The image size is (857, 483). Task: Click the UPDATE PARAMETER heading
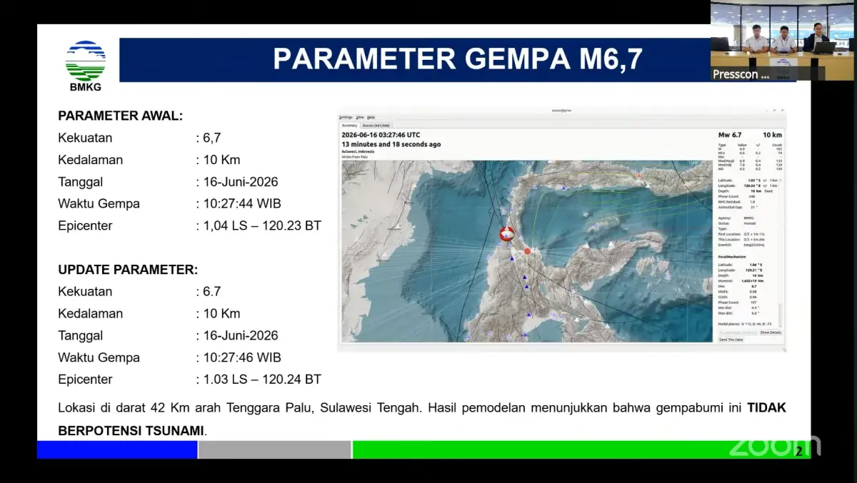(x=128, y=270)
